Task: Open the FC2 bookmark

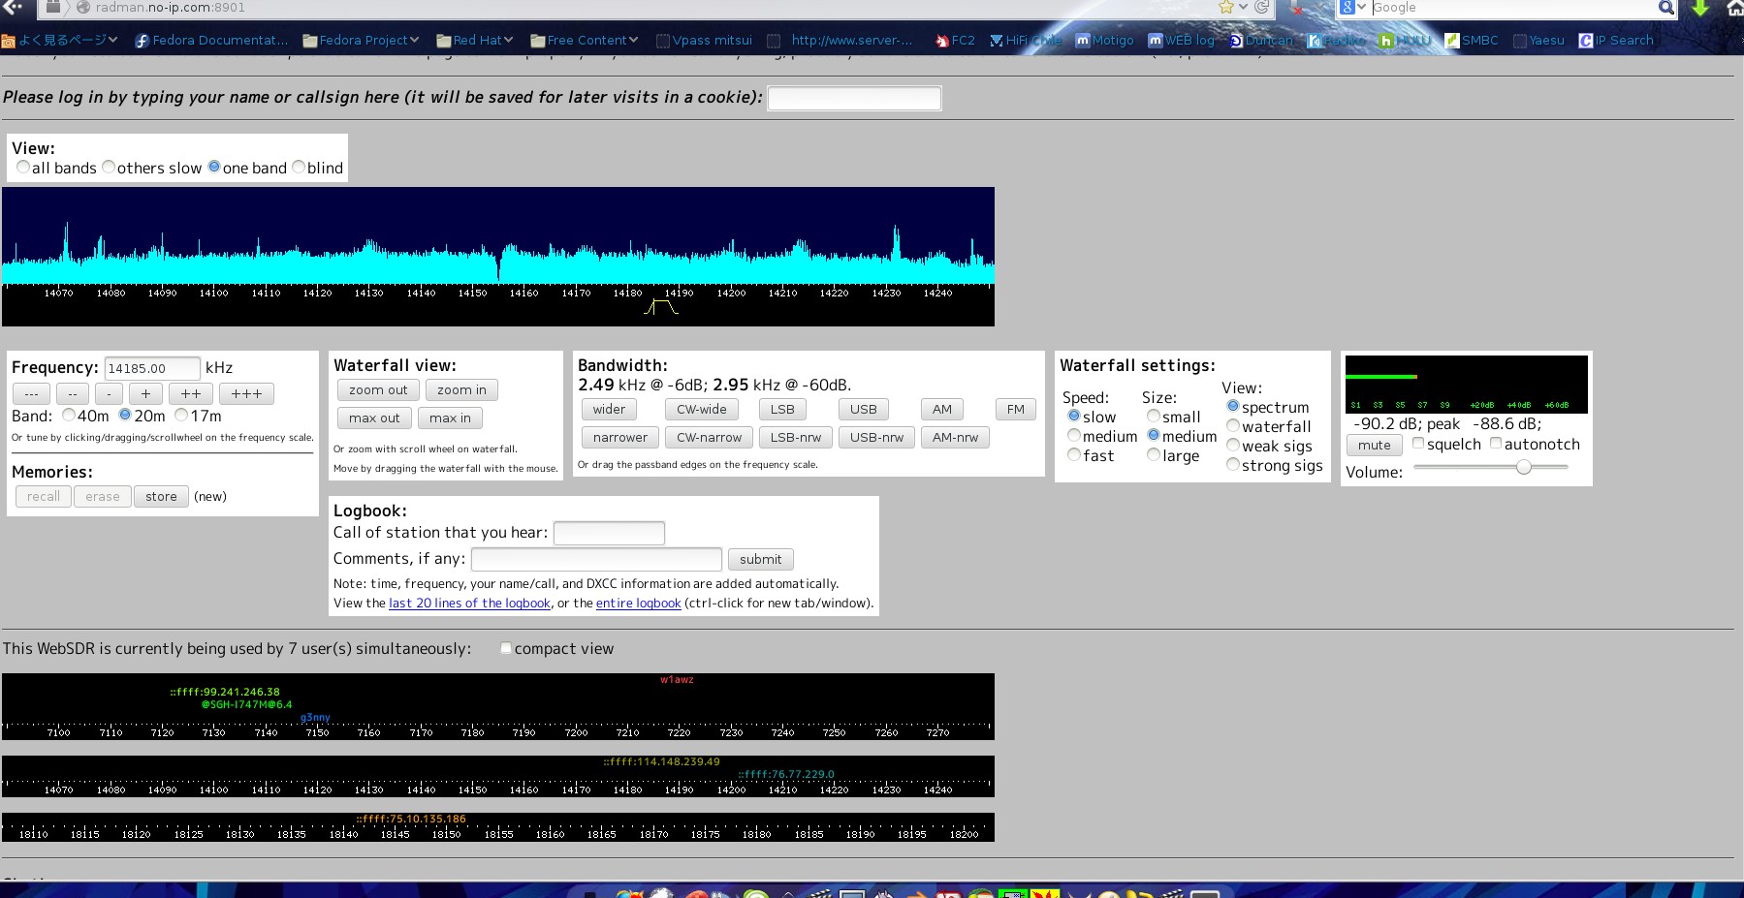Action: click(955, 41)
